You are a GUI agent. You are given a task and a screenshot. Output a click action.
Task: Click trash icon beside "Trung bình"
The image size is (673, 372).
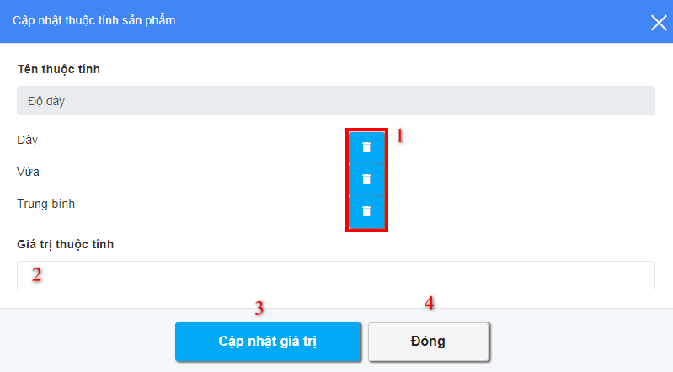366,211
